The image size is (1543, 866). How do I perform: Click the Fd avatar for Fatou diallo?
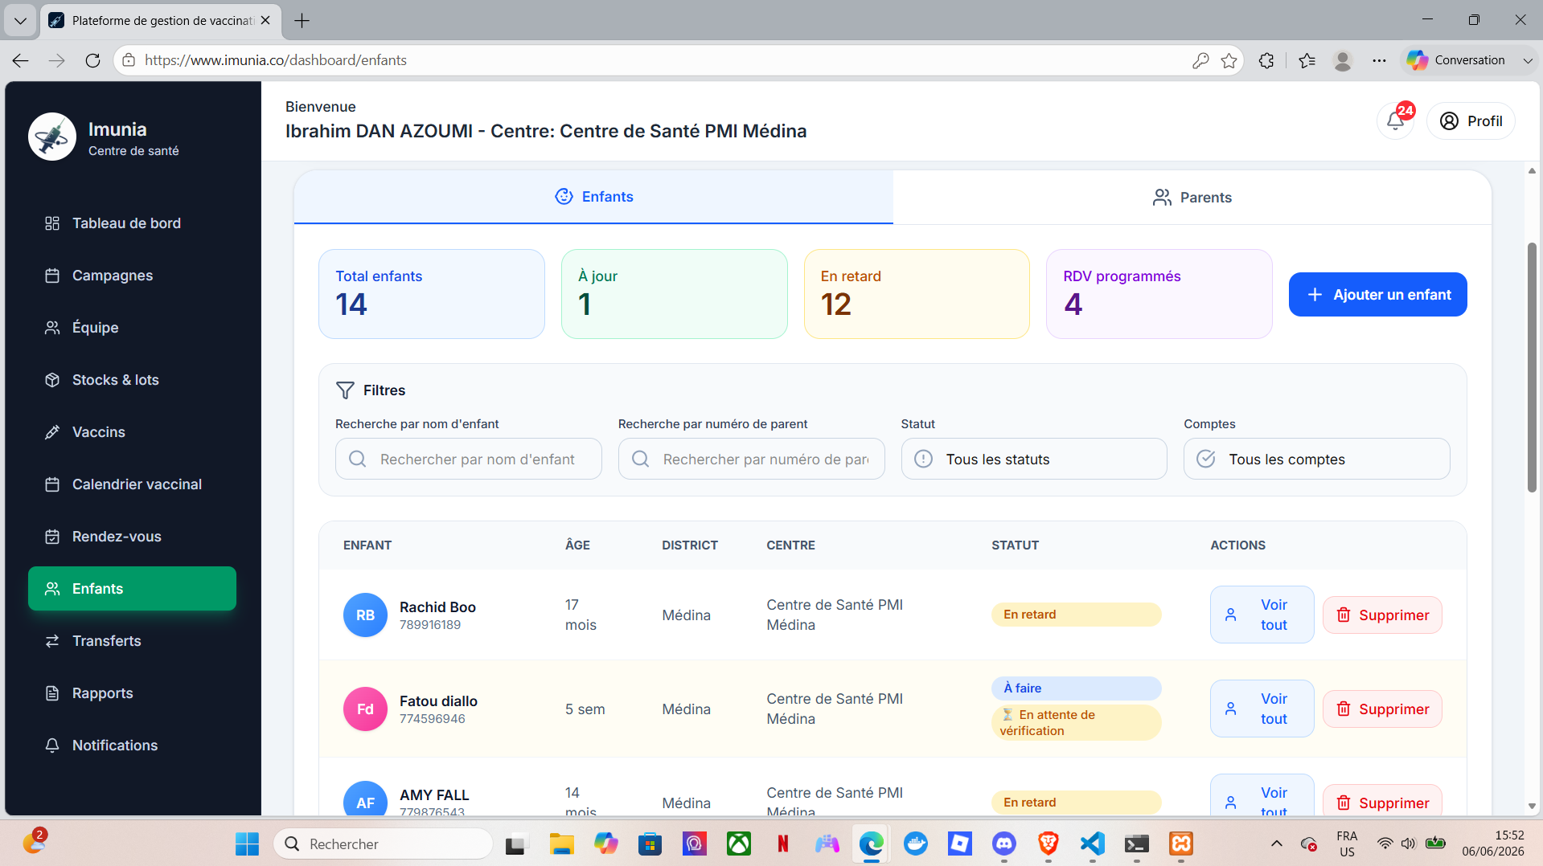coord(365,709)
